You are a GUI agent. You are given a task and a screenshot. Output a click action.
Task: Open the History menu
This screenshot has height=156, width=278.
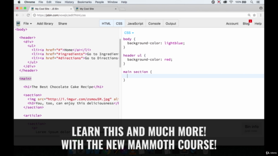69,2
